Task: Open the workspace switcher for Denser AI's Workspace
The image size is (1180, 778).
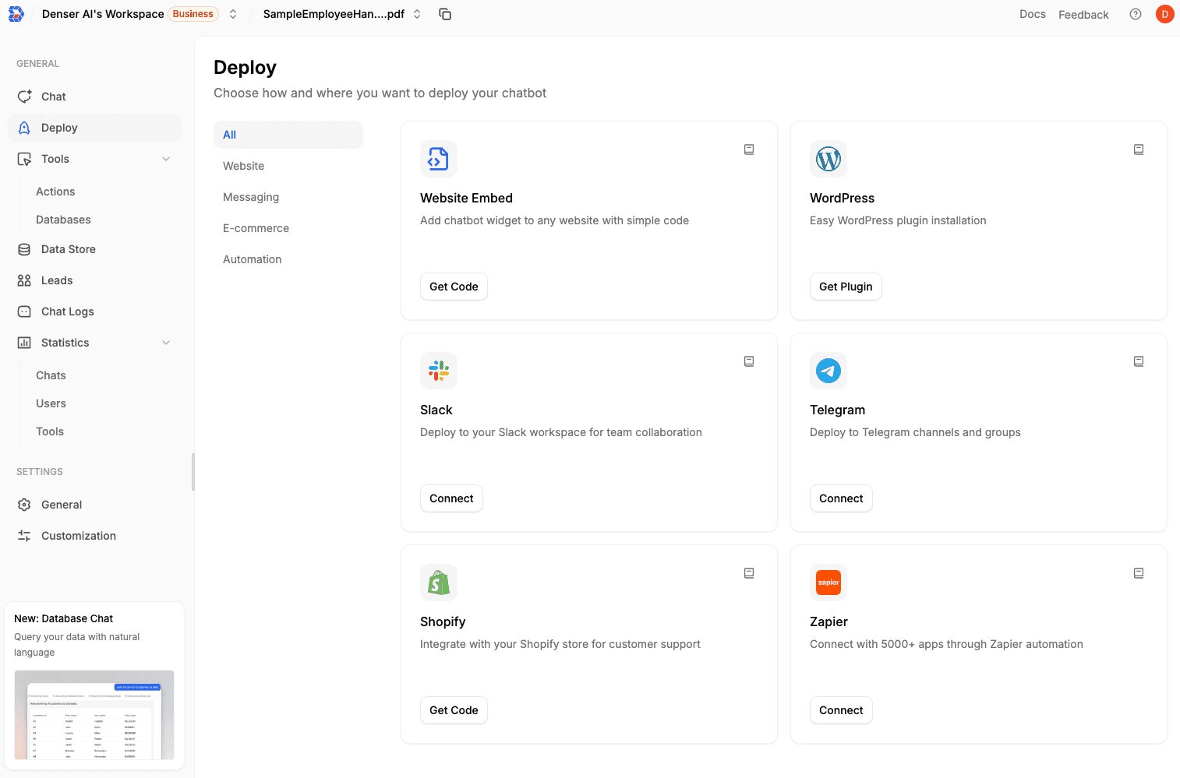Action: (232, 14)
